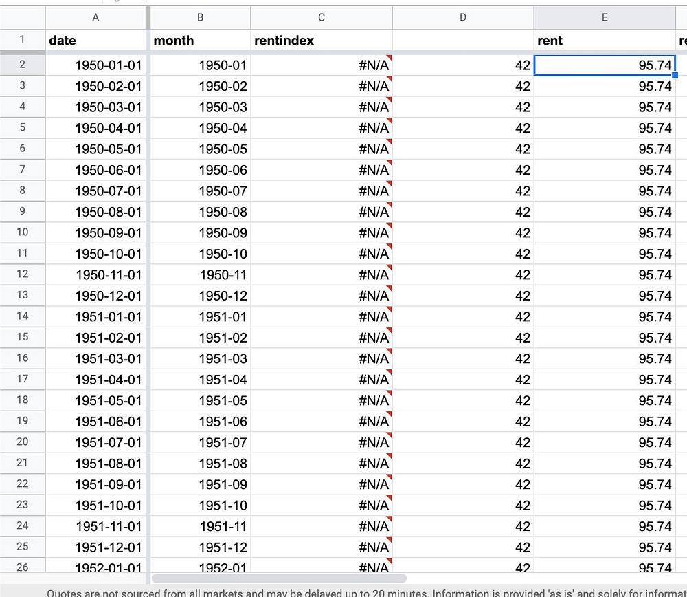Click the 95.74 value in row 2
The image size is (687, 597).
[x=605, y=65]
